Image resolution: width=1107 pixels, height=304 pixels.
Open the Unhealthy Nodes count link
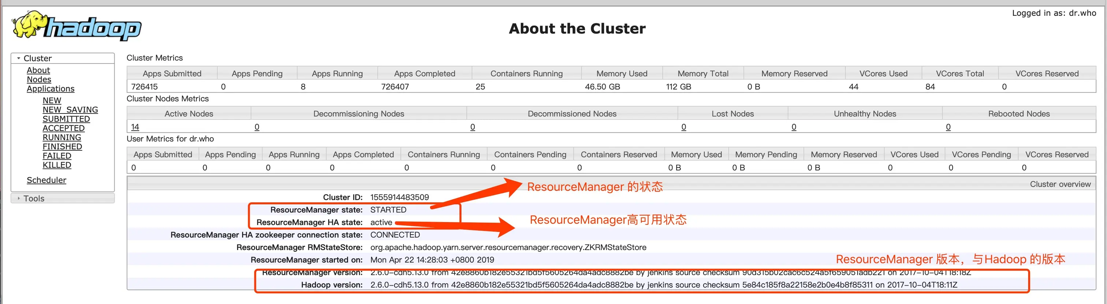(x=794, y=127)
